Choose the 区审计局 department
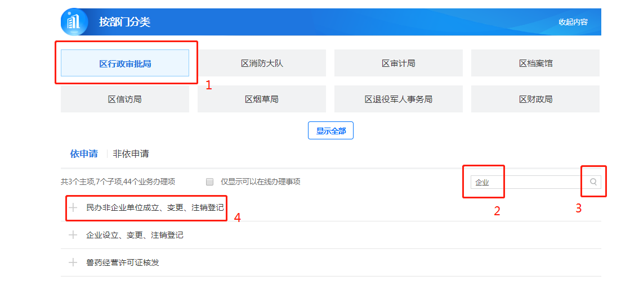630x299 pixels. coord(398,64)
